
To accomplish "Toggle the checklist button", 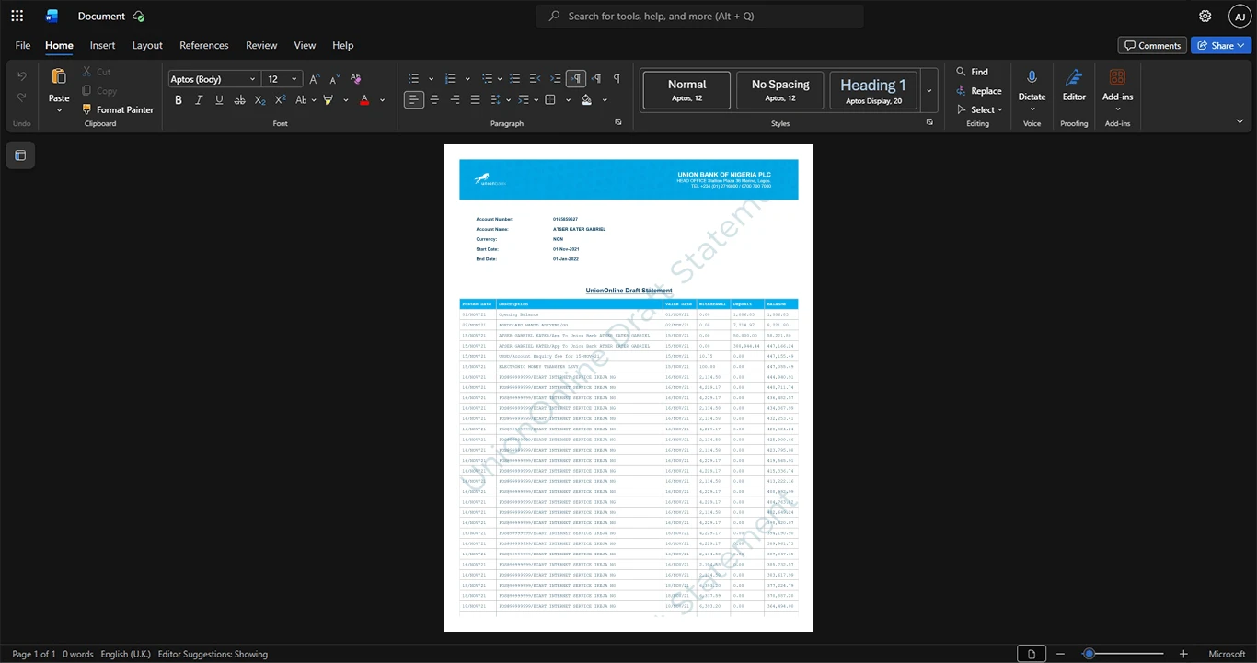I will tap(515, 79).
